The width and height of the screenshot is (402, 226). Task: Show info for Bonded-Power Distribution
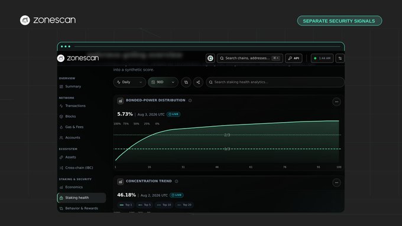coord(190,100)
